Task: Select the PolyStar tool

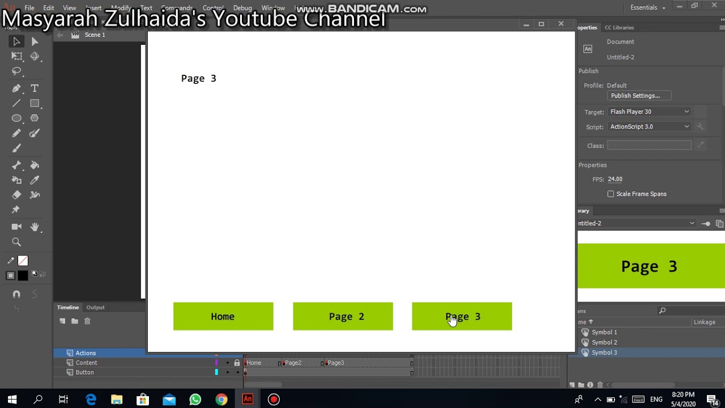Action: point(35,118)
